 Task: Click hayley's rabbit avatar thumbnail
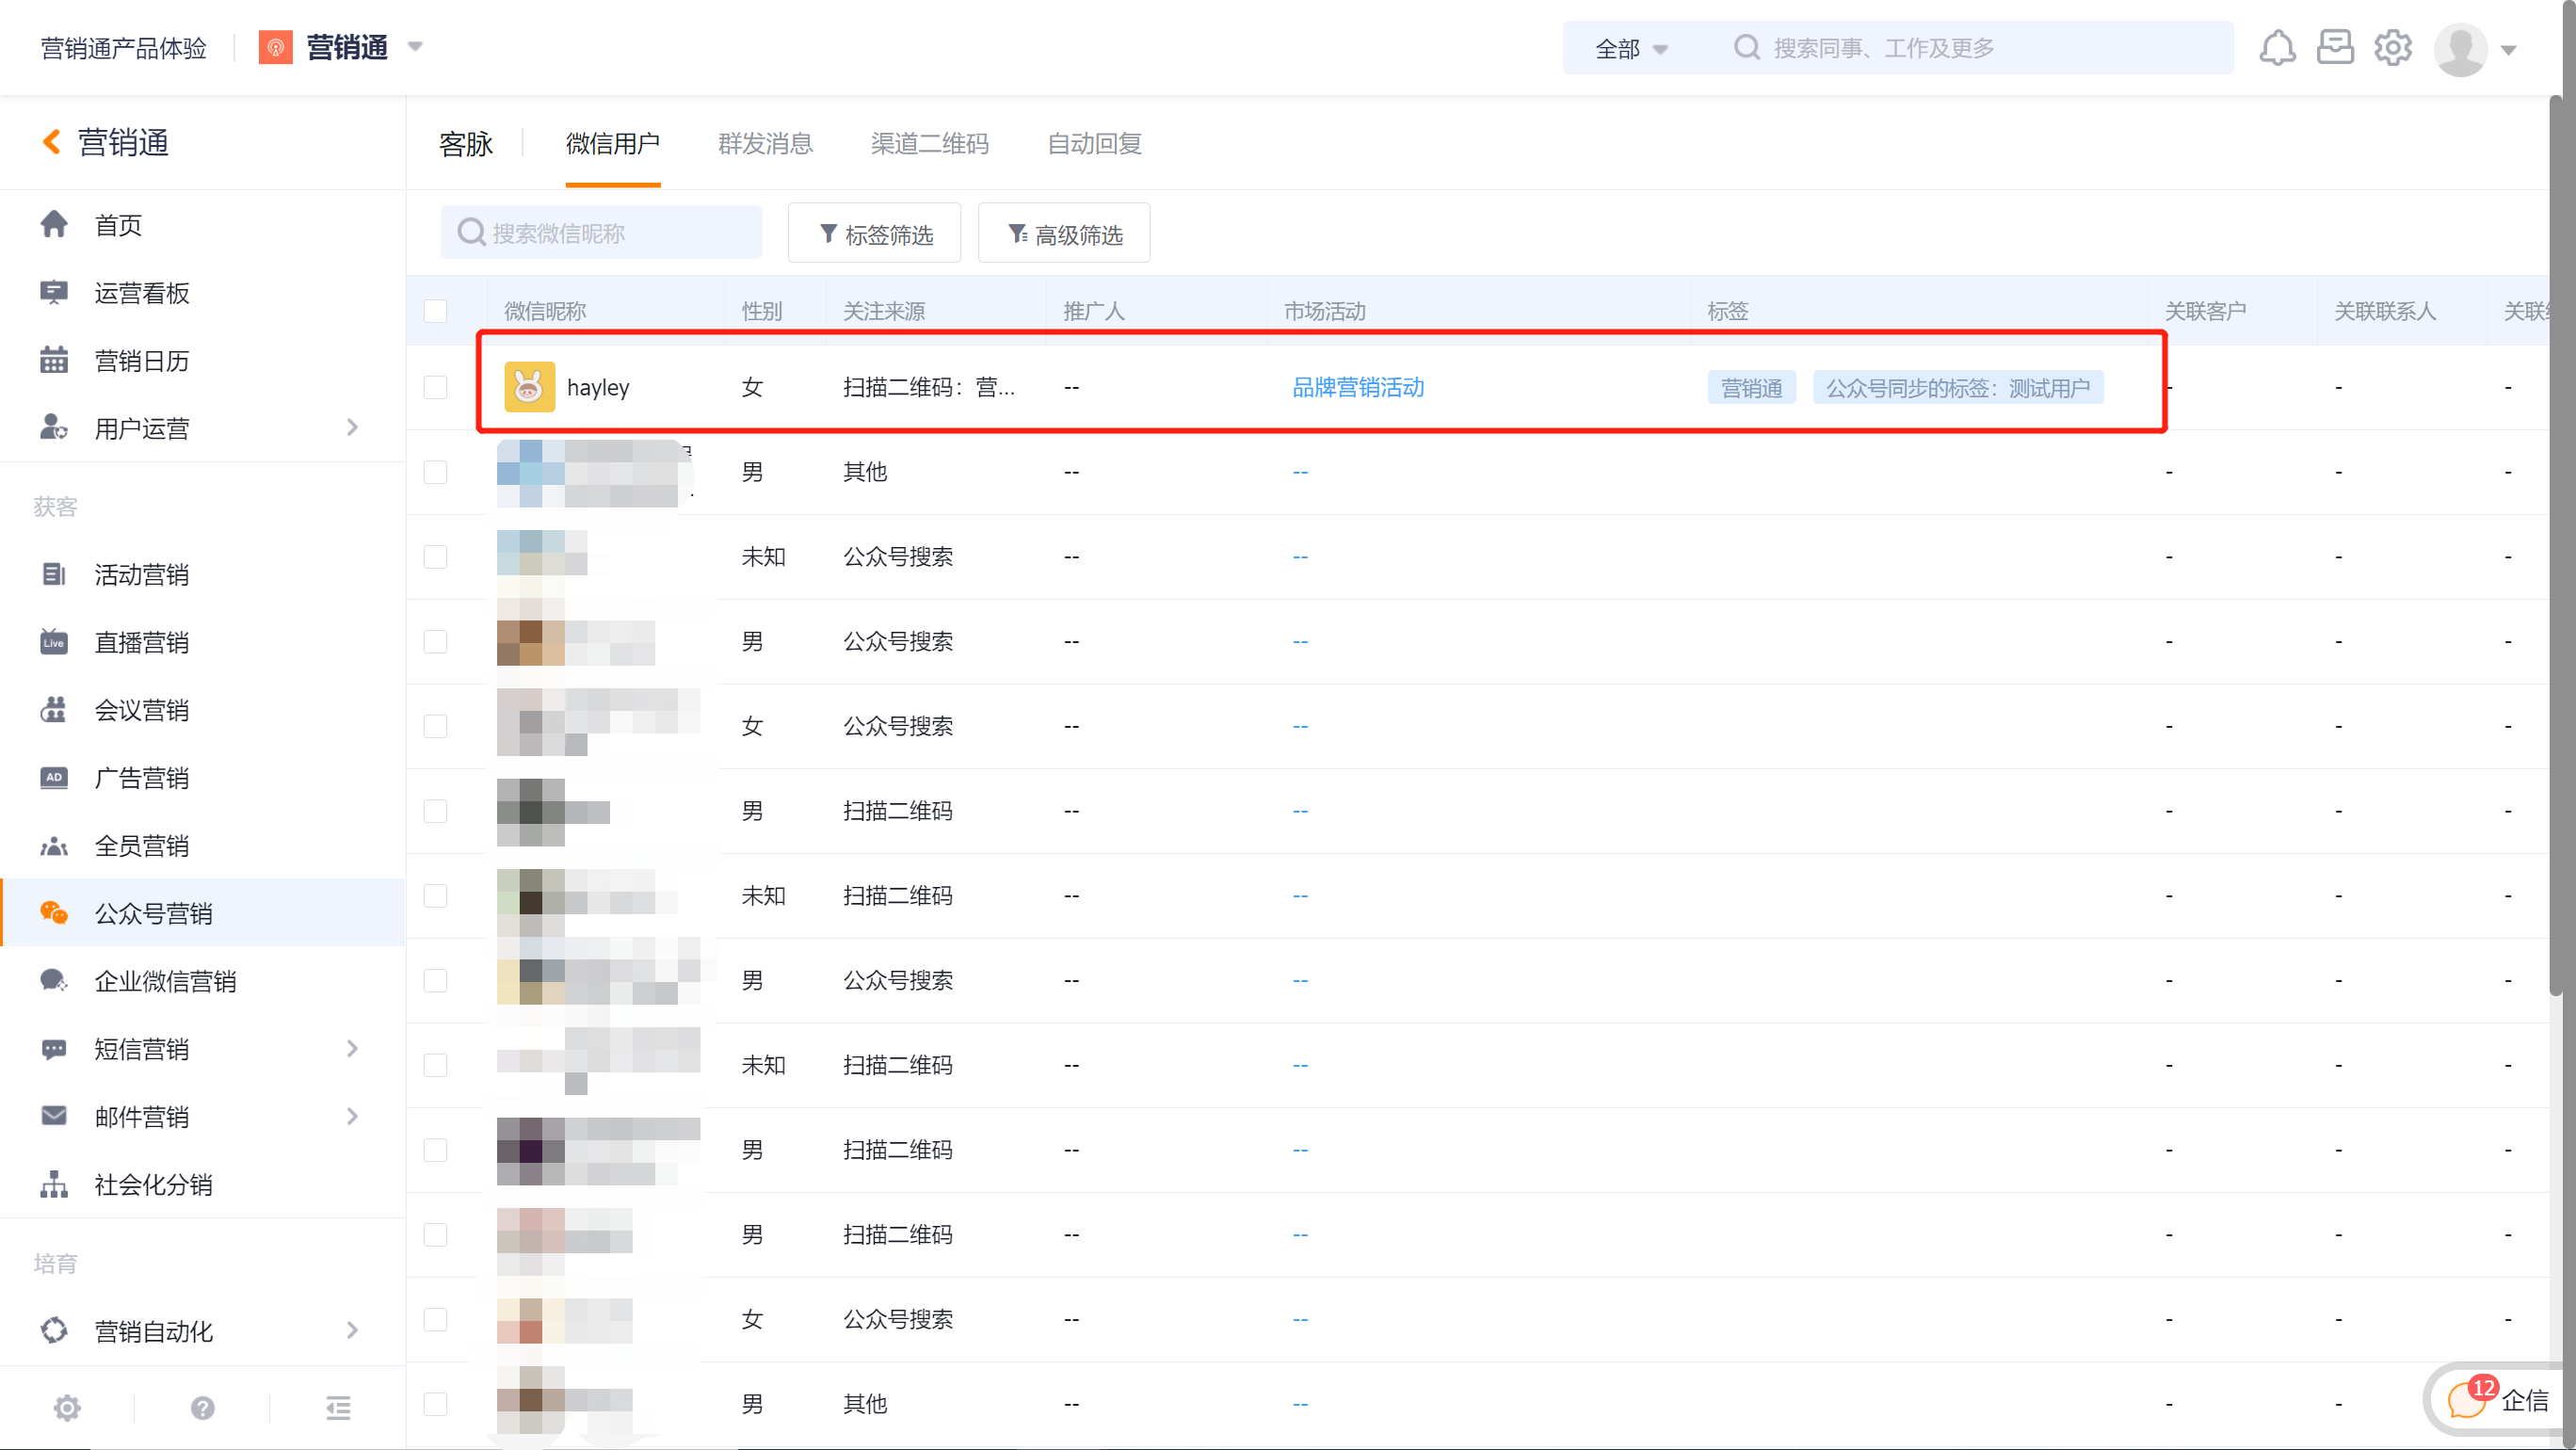[x=529, y=387]
